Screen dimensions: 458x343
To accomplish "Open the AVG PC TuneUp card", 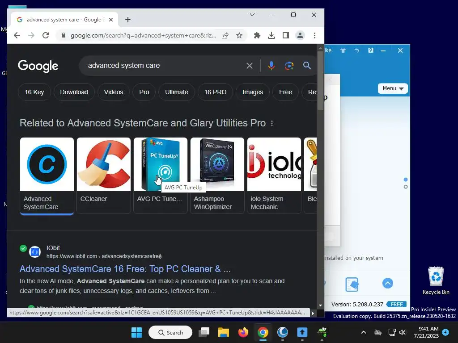I will point(161,176).
